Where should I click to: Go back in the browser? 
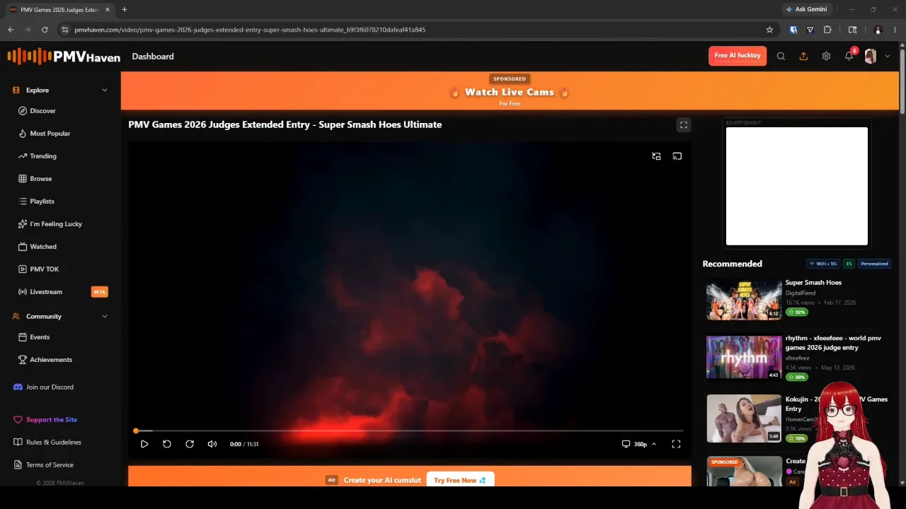(x=11, y=30)
